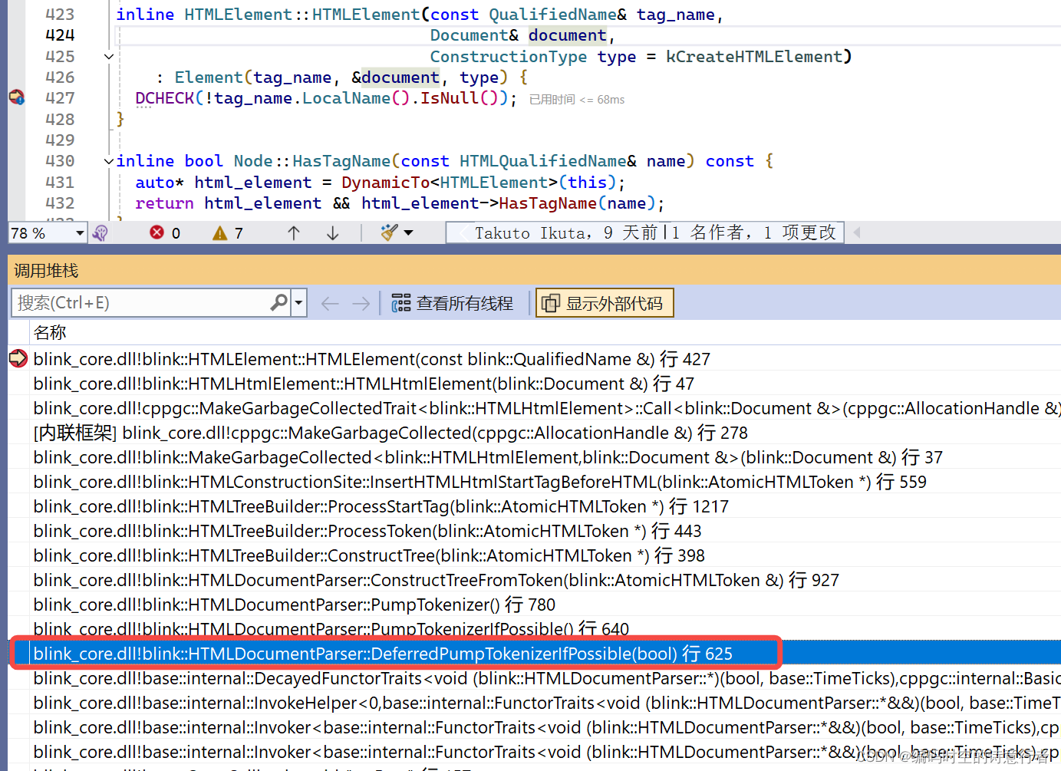Click the forward navigation arrow in call stack

[x=361, y=304]
